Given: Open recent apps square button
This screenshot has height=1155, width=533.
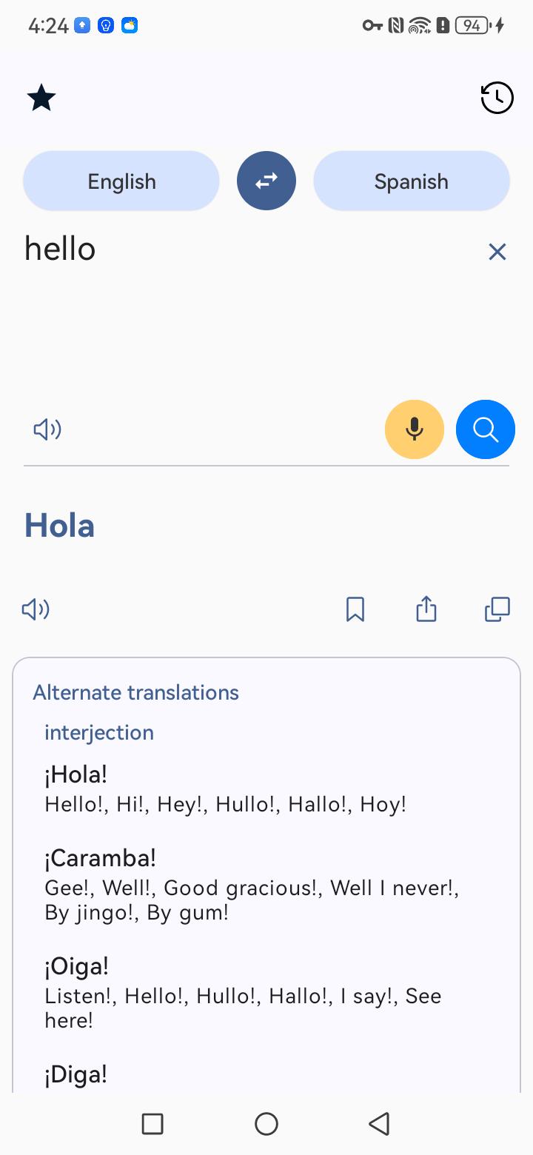Looking at the screenshot, I should [152, 1124].
